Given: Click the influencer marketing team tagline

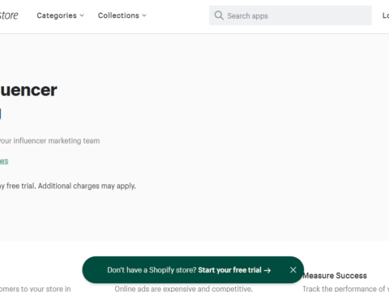Looking at the screenshot, I should pyautogui.click(x=49, y=140).
